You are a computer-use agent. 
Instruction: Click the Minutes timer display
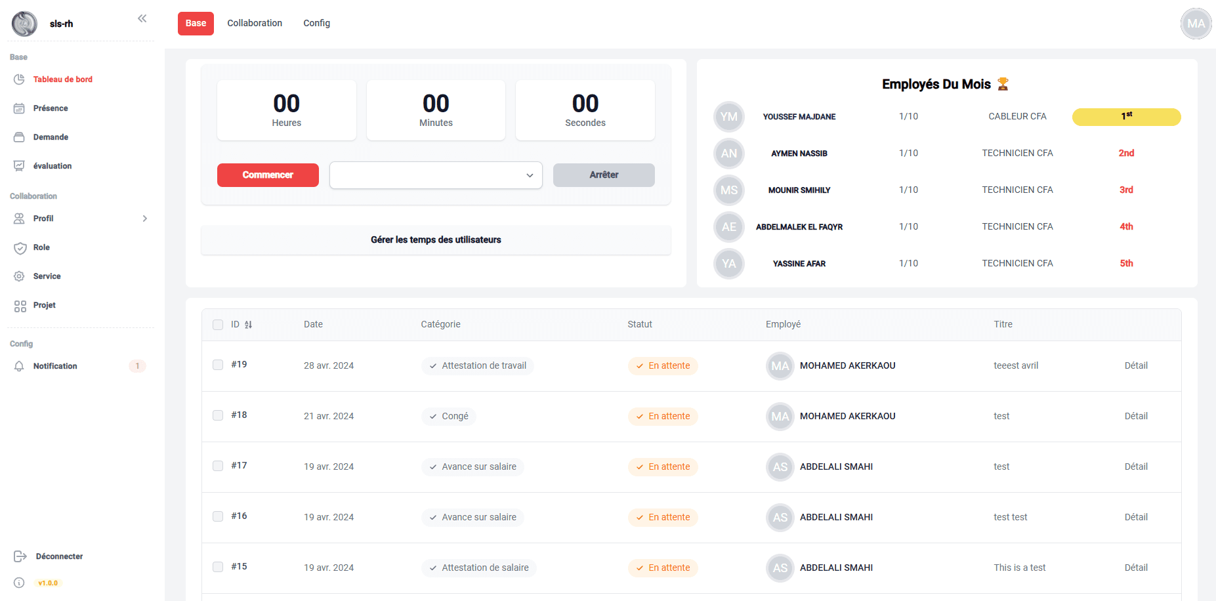(x=436, y=110)
